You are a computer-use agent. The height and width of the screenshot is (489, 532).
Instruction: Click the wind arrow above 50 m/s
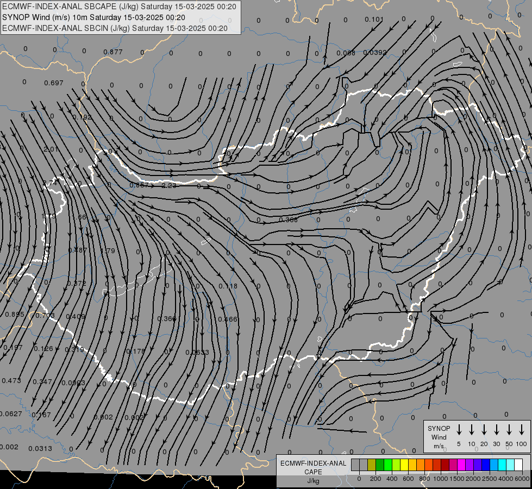509,430
